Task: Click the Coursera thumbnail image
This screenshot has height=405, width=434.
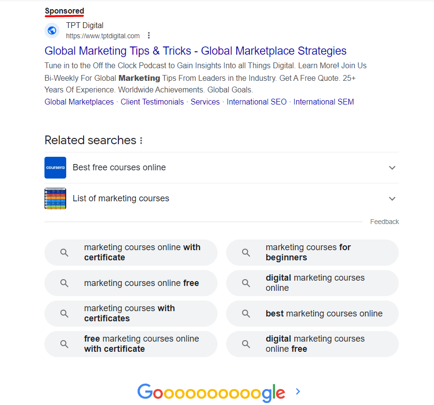Action: [55, 167]
